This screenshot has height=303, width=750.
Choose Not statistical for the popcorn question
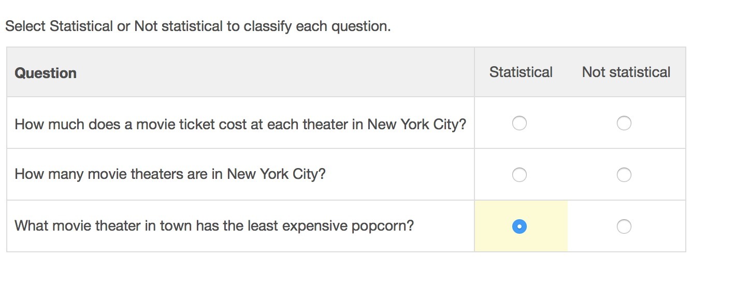(624, 226)
